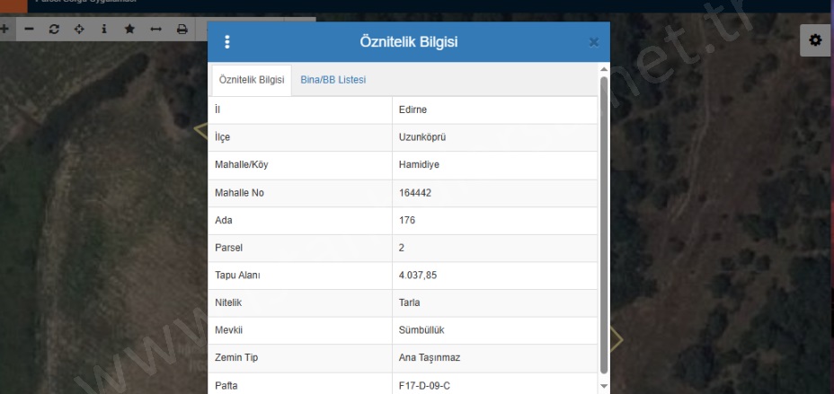Activate the info query tool

tap(105, 29)
